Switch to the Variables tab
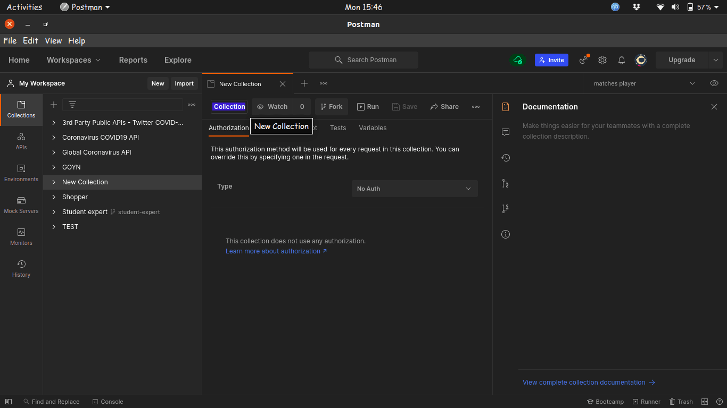The image size is (727, 408). pyautogui.click(x=373, y=128)
